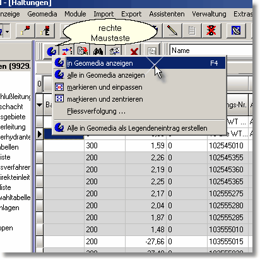Click the red pin with E icon
This screenshot has width=260, height=260.
tap(45, 31)
